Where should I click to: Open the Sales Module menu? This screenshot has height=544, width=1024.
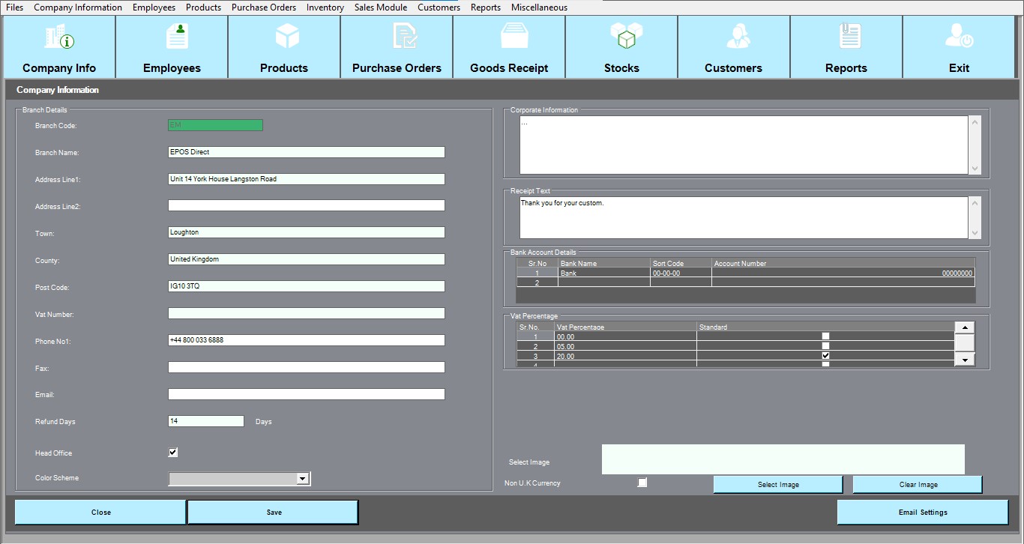[381, 7]
